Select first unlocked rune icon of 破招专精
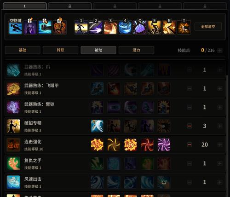 (x=97, y=126)
